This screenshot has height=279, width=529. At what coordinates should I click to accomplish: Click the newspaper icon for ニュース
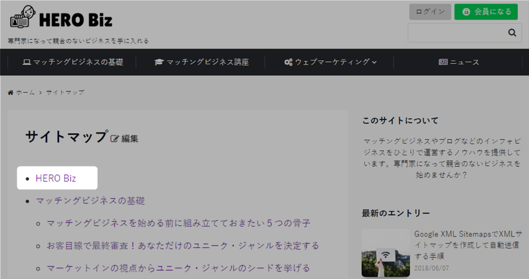pos(443,62)
